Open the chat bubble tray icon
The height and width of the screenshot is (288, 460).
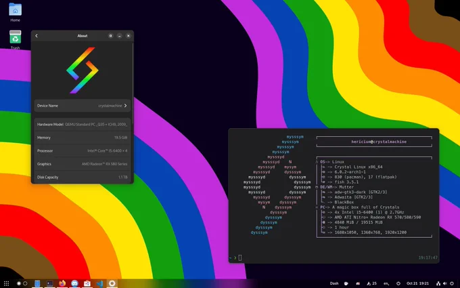tap(346, 283)
